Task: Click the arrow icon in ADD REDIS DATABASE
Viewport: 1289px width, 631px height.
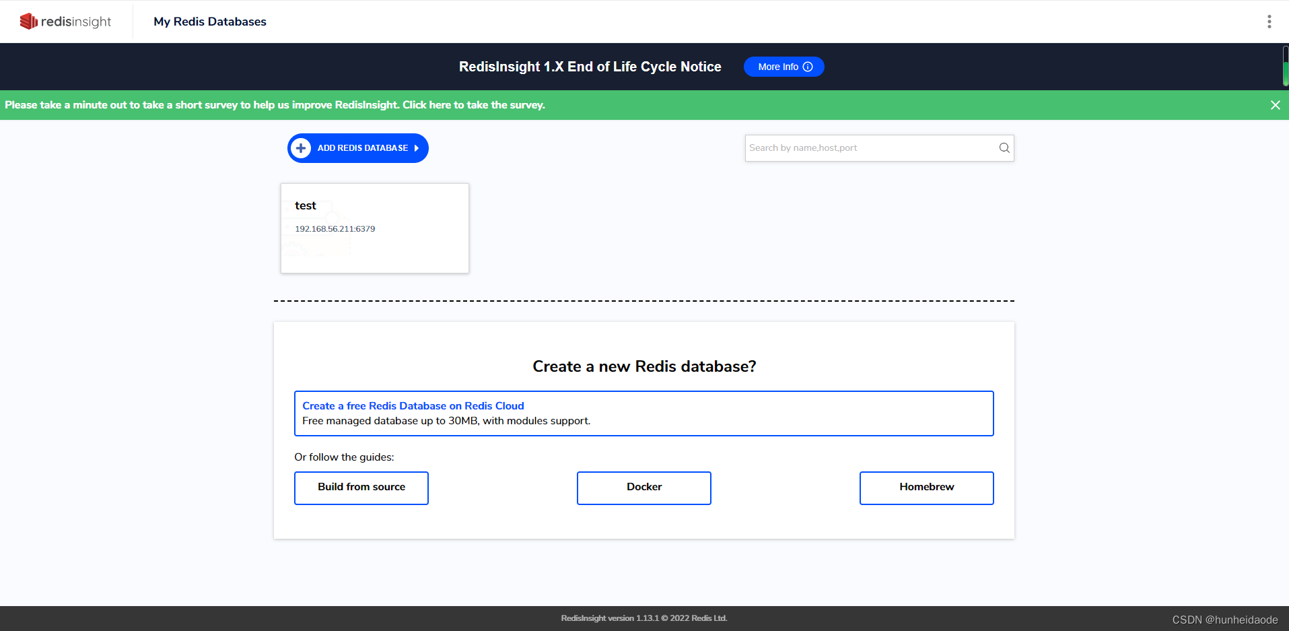Action: 417,147
